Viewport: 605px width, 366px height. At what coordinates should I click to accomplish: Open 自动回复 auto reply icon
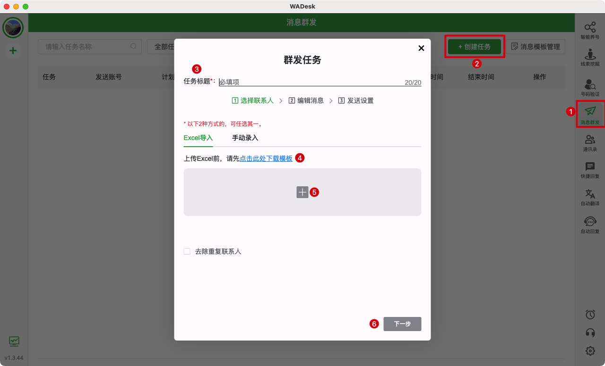click(x=590, y=225)
